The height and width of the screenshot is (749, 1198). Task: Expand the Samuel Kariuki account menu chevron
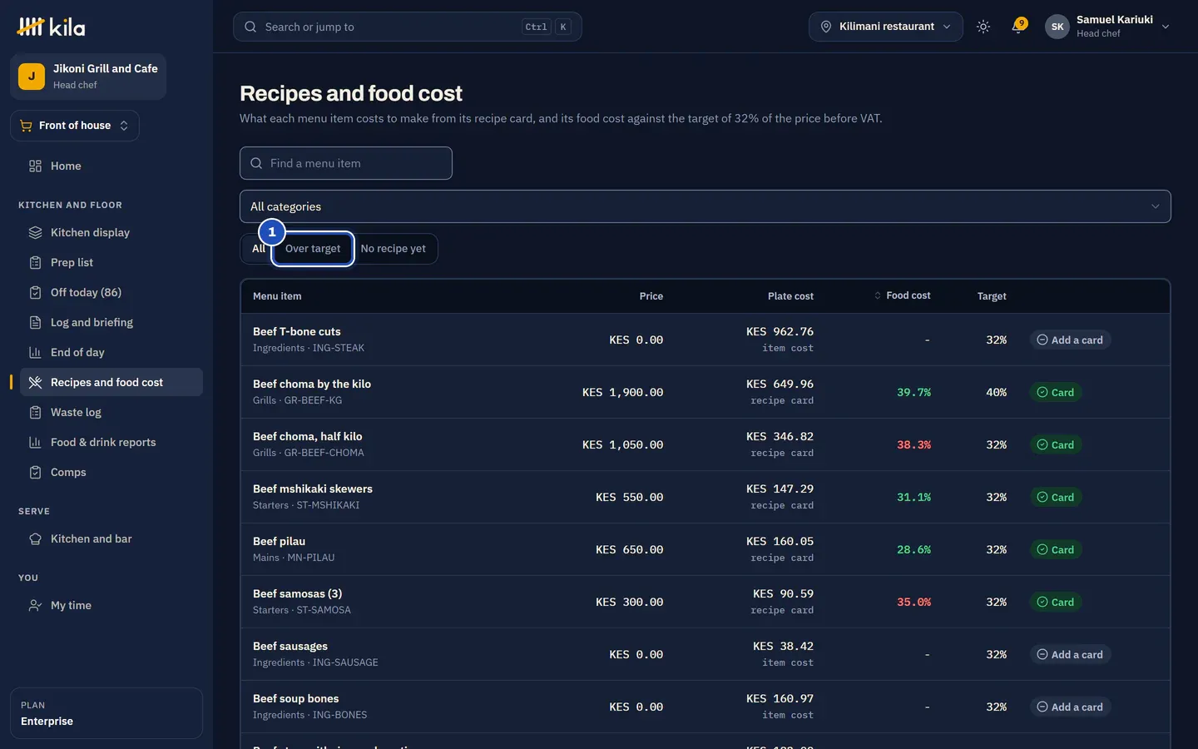click(1166, 27)
